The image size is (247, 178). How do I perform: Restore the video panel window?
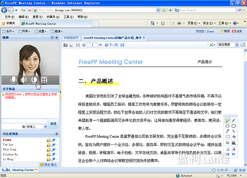coord(52,38)
